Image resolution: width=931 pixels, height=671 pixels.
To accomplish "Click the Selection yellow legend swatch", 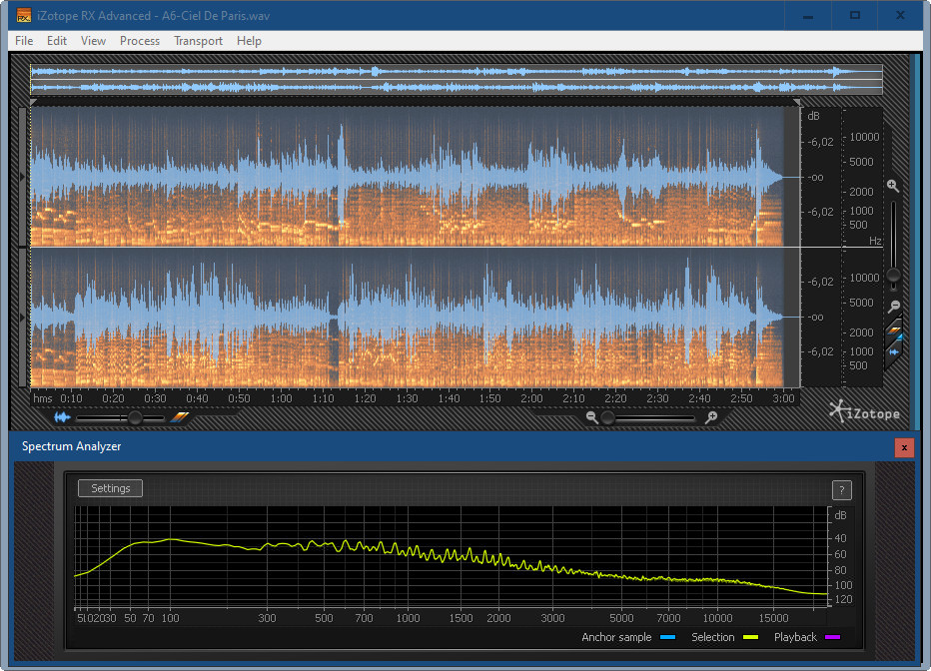I will coord(750,637).
